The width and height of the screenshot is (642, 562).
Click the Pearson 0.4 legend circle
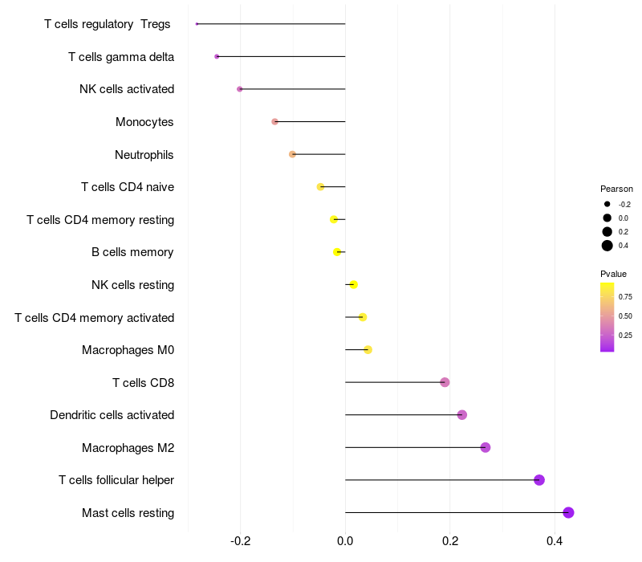click(x=607, y=246)
